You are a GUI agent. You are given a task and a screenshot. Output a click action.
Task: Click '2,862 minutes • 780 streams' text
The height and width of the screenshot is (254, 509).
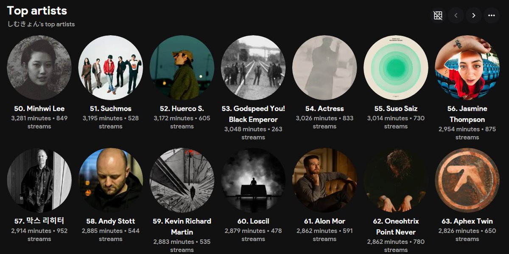click(x=396, y=246)
